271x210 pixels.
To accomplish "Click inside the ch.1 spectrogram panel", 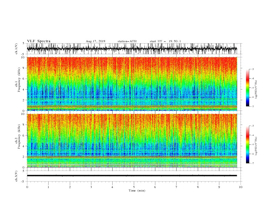I will (x=132, y=84).
